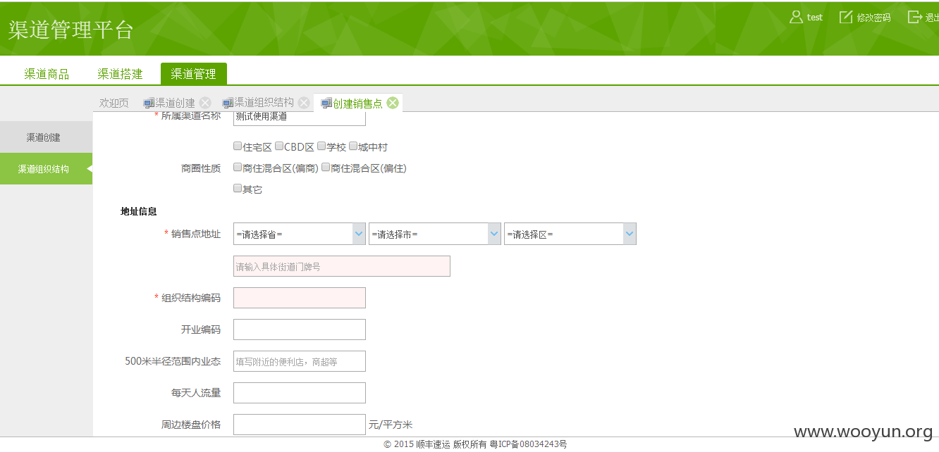This screenshot has width=939, height=452.
Task: Click the test user profile icon
Action: click(x=796, y=17)
